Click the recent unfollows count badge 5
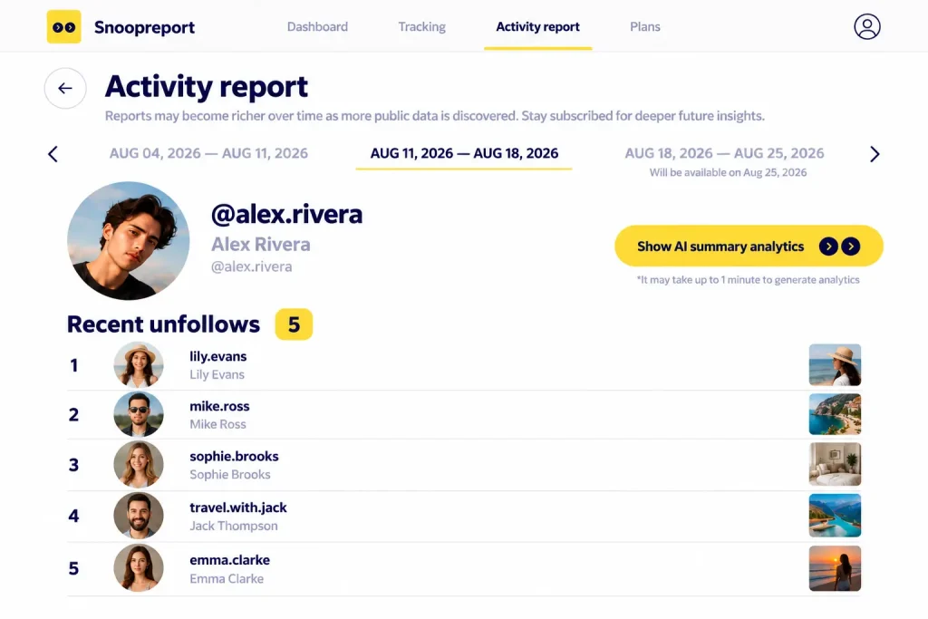This screenshot has width=928, height=619. [294, 324]
